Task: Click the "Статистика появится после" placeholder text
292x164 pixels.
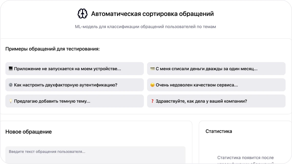Action: pyautogui.click(x=245, y=158)
